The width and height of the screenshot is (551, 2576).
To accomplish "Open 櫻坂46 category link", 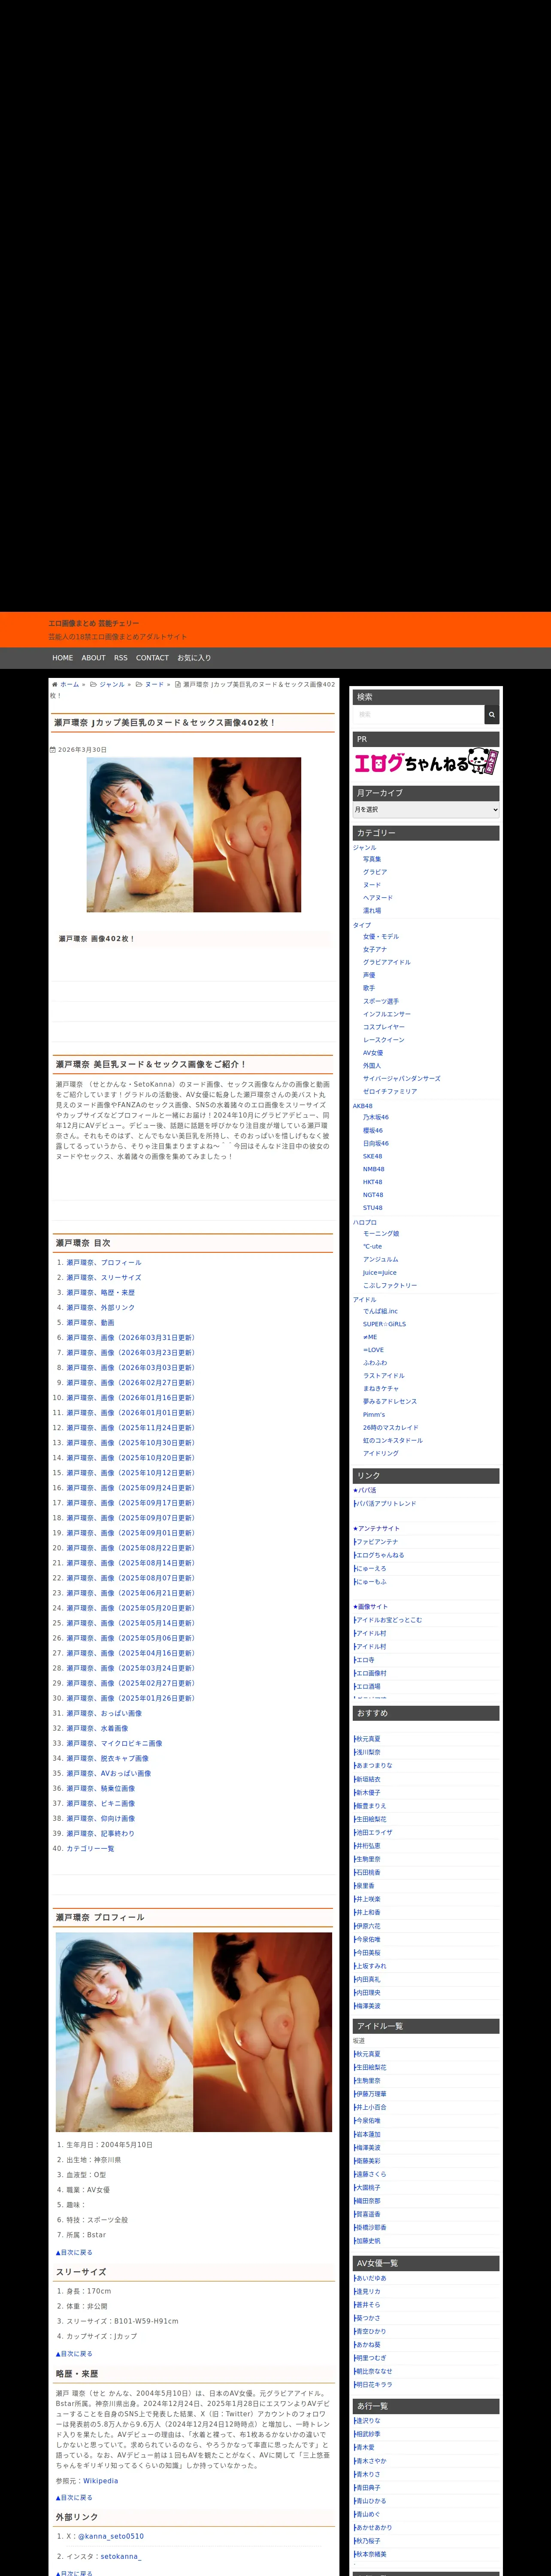I will click(x=373, y=1130).
